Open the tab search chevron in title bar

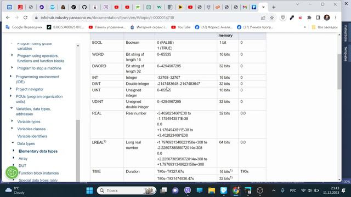297,4
